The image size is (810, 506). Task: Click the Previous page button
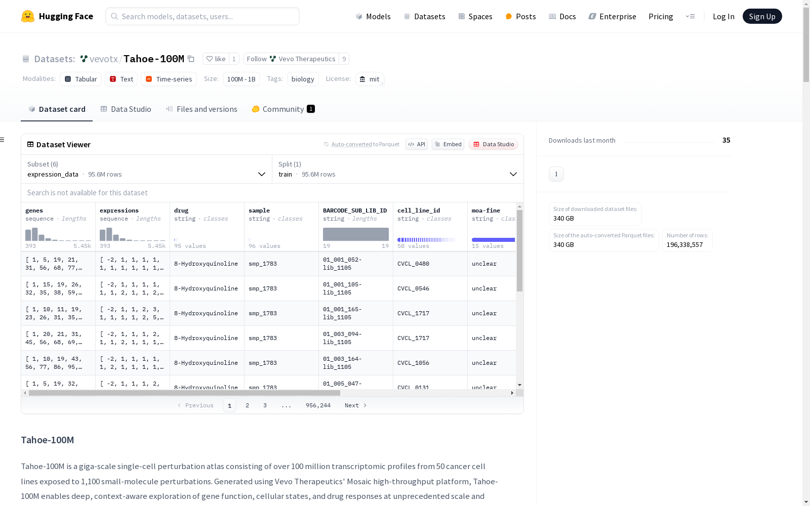(x=195, y=405)
